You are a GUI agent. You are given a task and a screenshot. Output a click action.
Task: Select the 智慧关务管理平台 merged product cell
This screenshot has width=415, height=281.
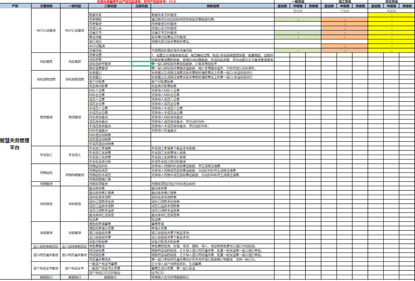(15, 144)
